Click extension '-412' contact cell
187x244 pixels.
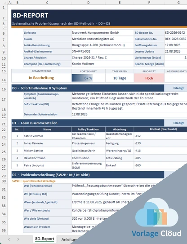[160, 136]
